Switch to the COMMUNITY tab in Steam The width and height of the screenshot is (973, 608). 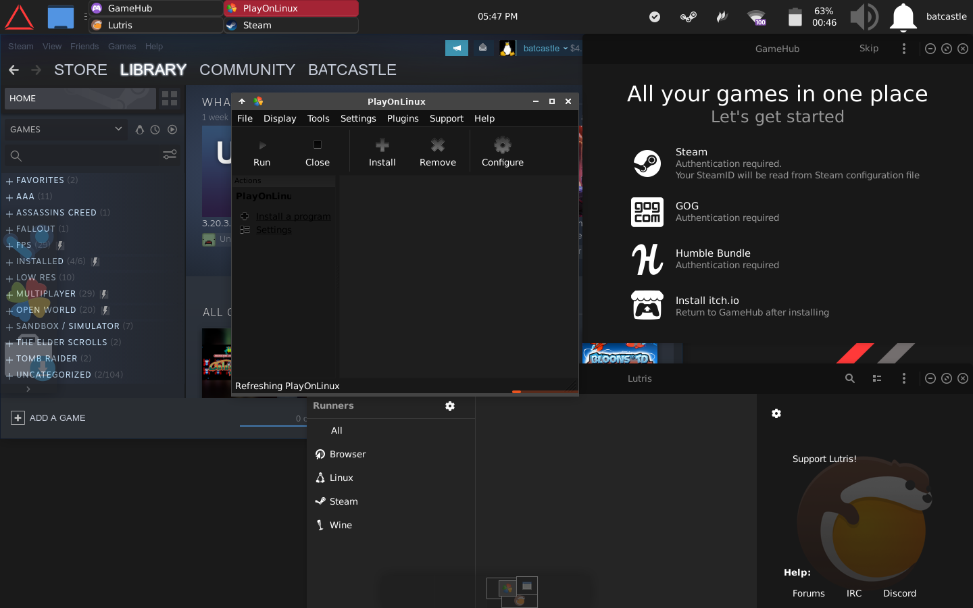(x=247, y=70)
